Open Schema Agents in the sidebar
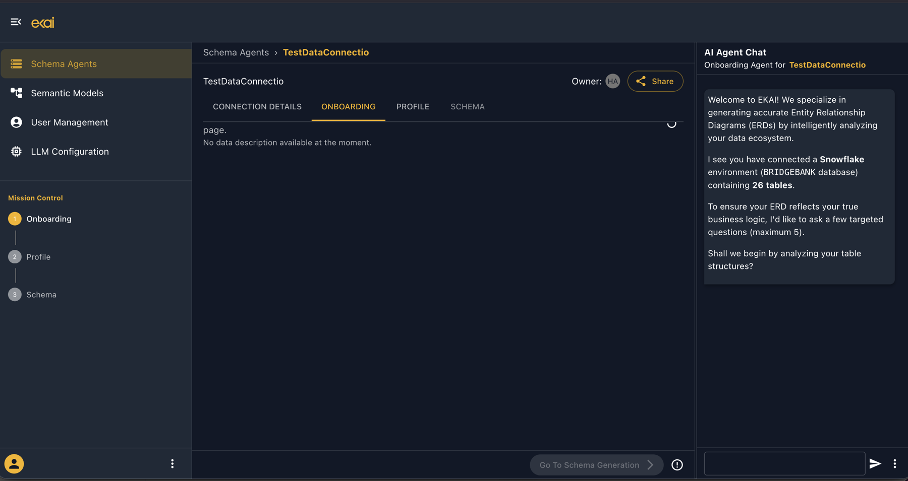 point(96,64)
